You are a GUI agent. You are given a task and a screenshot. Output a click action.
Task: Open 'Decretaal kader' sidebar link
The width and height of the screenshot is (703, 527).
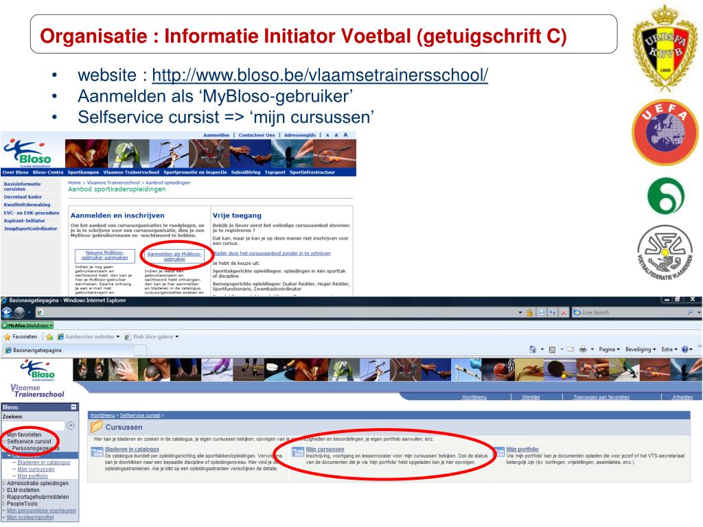(x=23, y=197)
